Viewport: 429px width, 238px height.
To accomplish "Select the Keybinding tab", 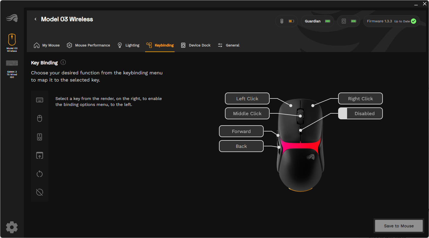I will click(x=160, y=45).
